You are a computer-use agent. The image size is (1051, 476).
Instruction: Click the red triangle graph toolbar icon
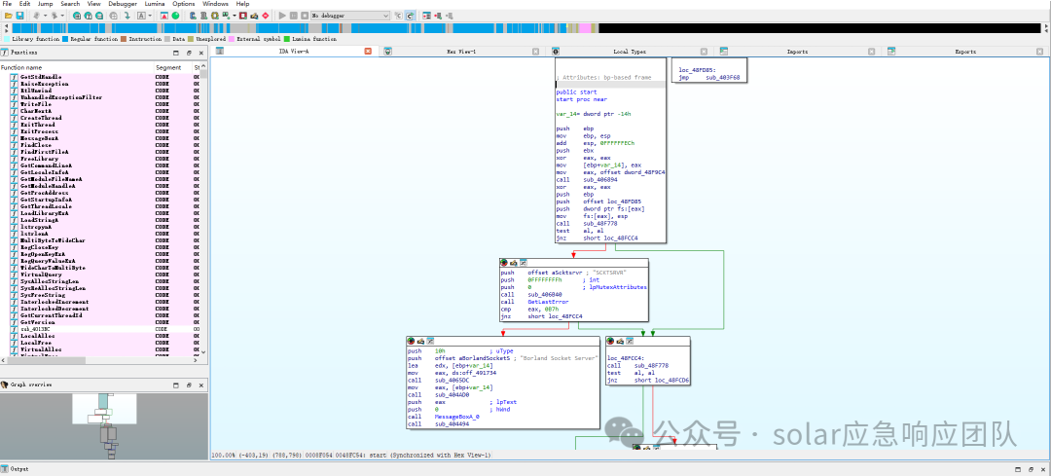click(x=164, y=15)
